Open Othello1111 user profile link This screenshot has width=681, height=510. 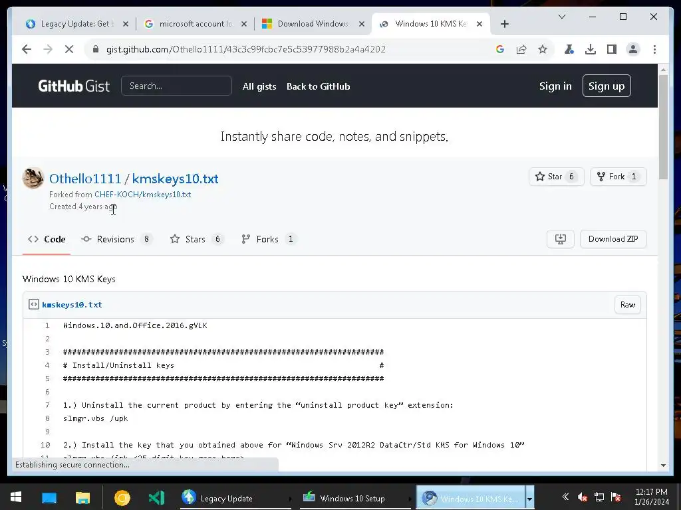pyautogui.click(x=85, y=179)
